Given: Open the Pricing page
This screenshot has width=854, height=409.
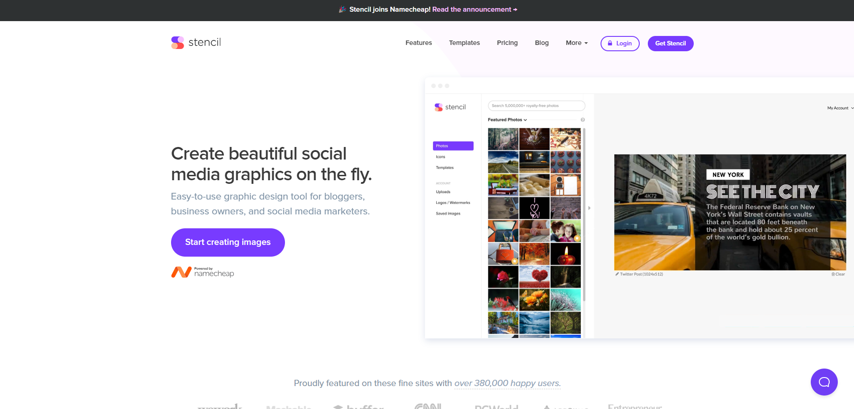Looking at the screenshot, I should pos(507,43).
